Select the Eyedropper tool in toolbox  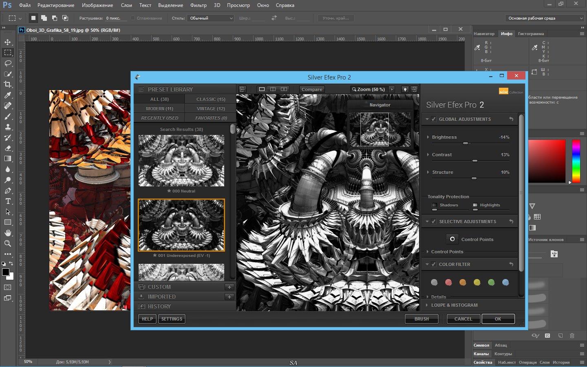pyautogui.click(x=8, y=95)
